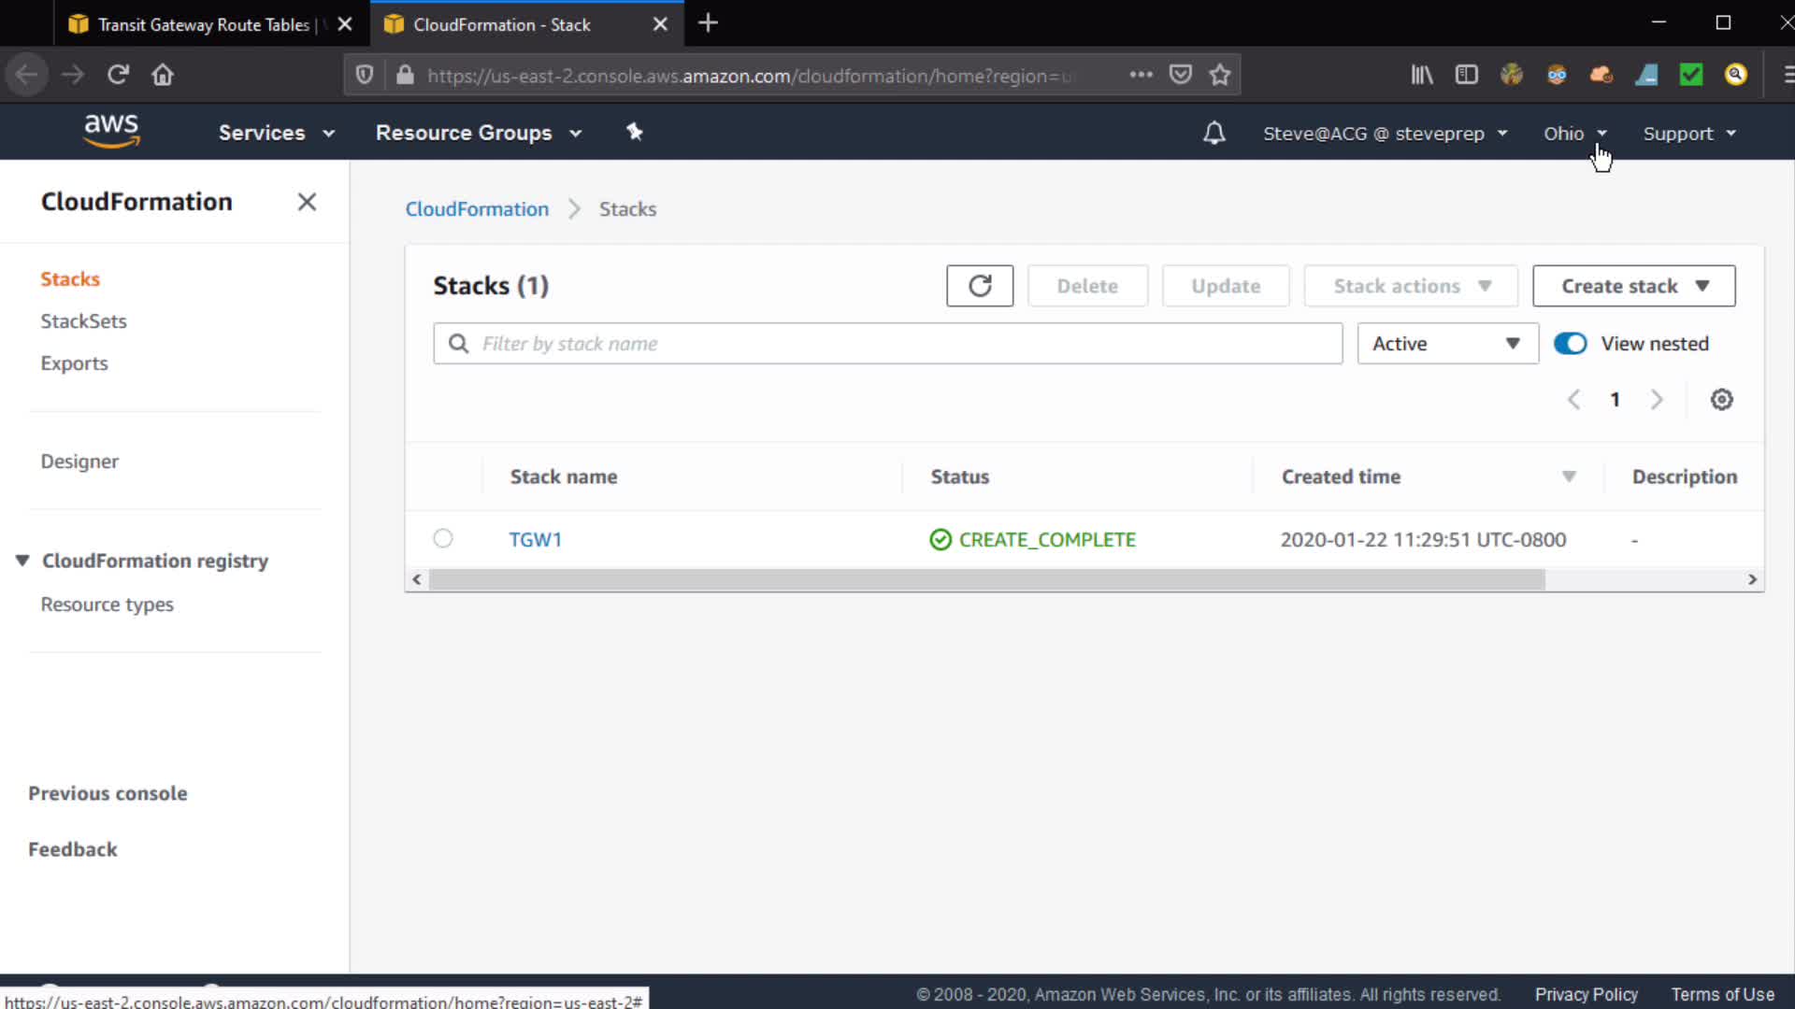Click the AWS logo home icon
This screenshot has width=1795, height=1009.
click(111, 132)
